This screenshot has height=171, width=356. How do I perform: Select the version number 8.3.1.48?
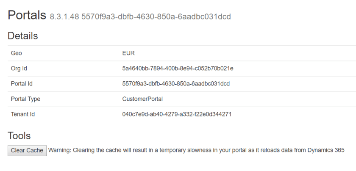pyautogui.click(x=64, y=17)
